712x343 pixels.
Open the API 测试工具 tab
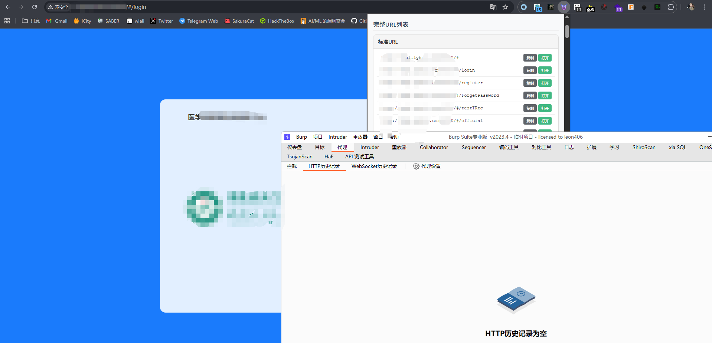pyautogui.click(x=359, y=156)
